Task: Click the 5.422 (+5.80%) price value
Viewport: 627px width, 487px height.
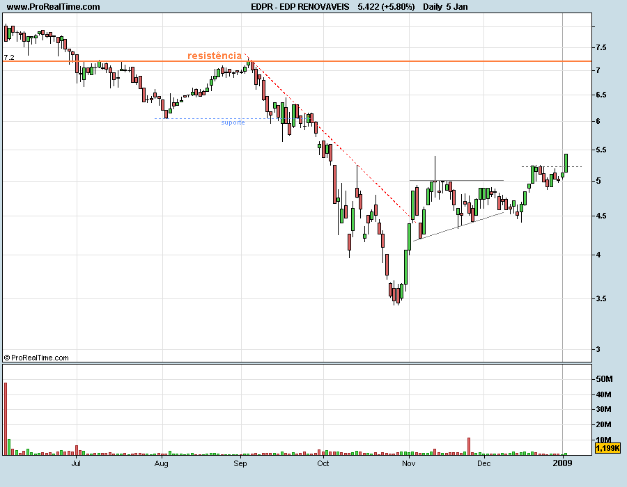Action: click(x=386, y=6)
